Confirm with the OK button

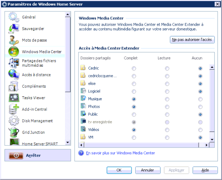119,170
